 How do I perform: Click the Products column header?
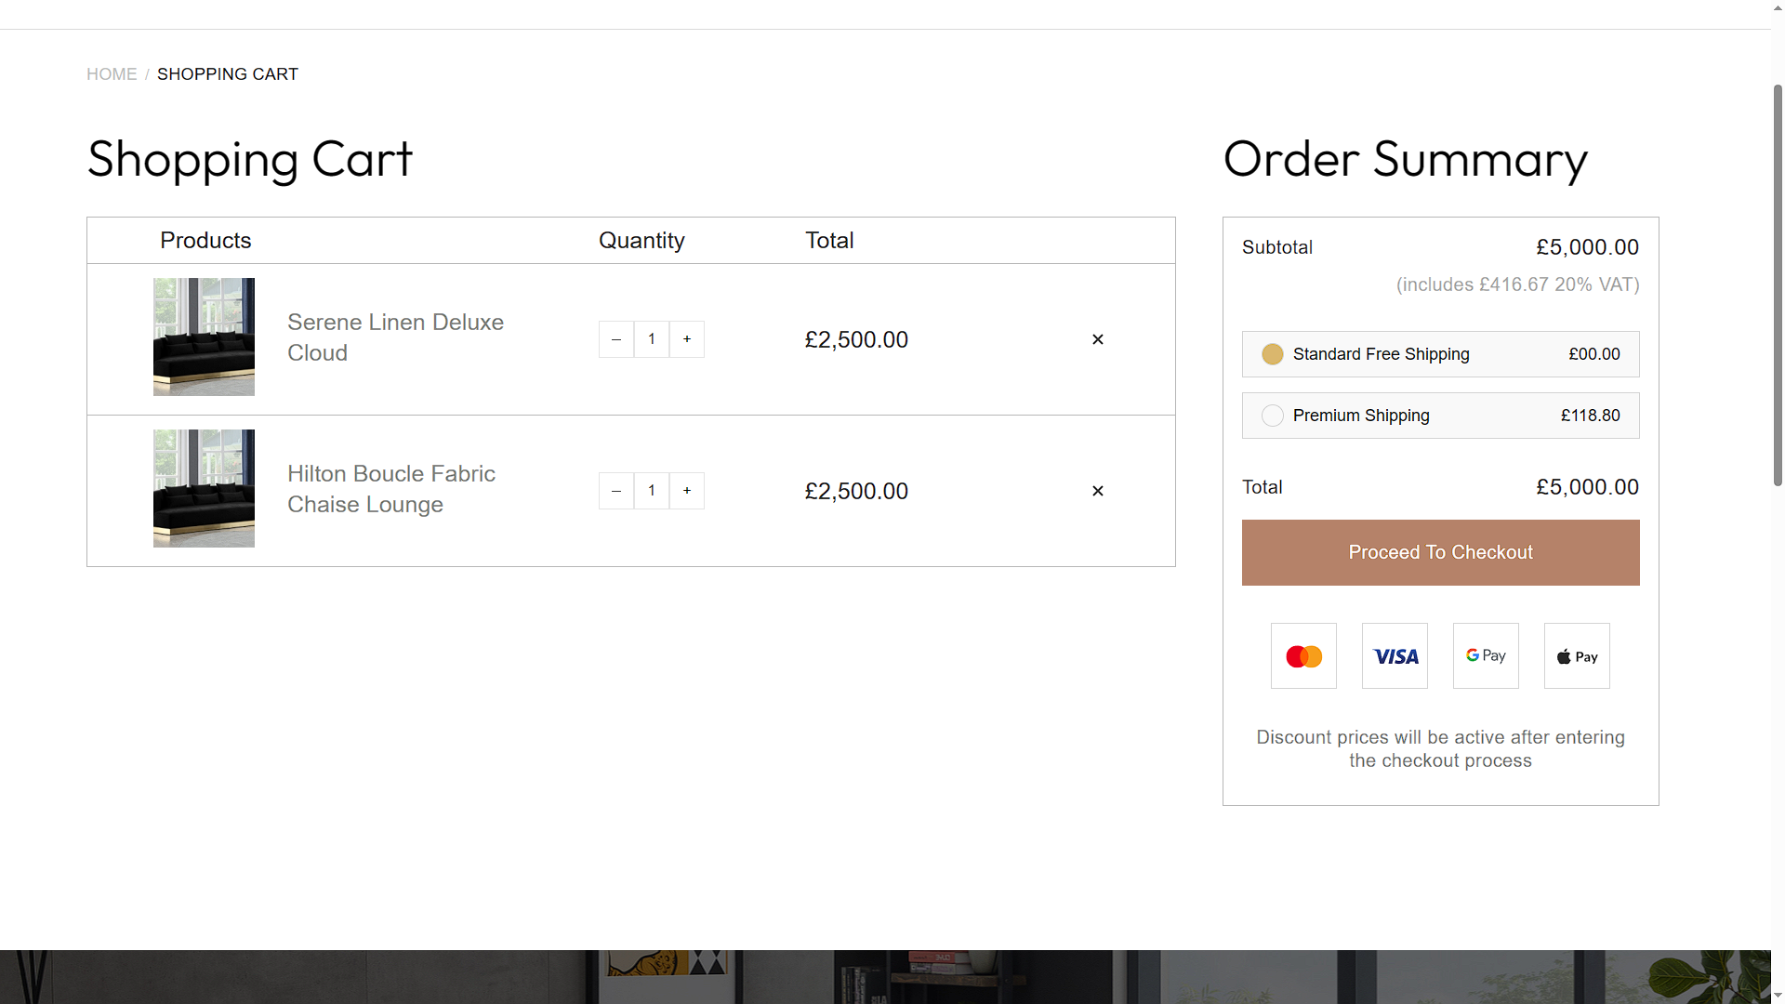[x=205, y=241]
